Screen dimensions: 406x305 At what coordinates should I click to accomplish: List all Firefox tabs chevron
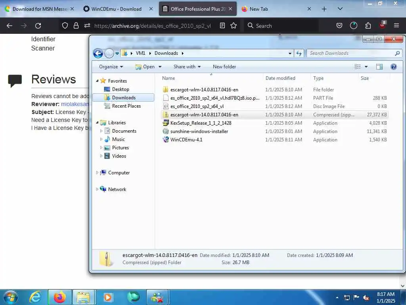(340, 9)
